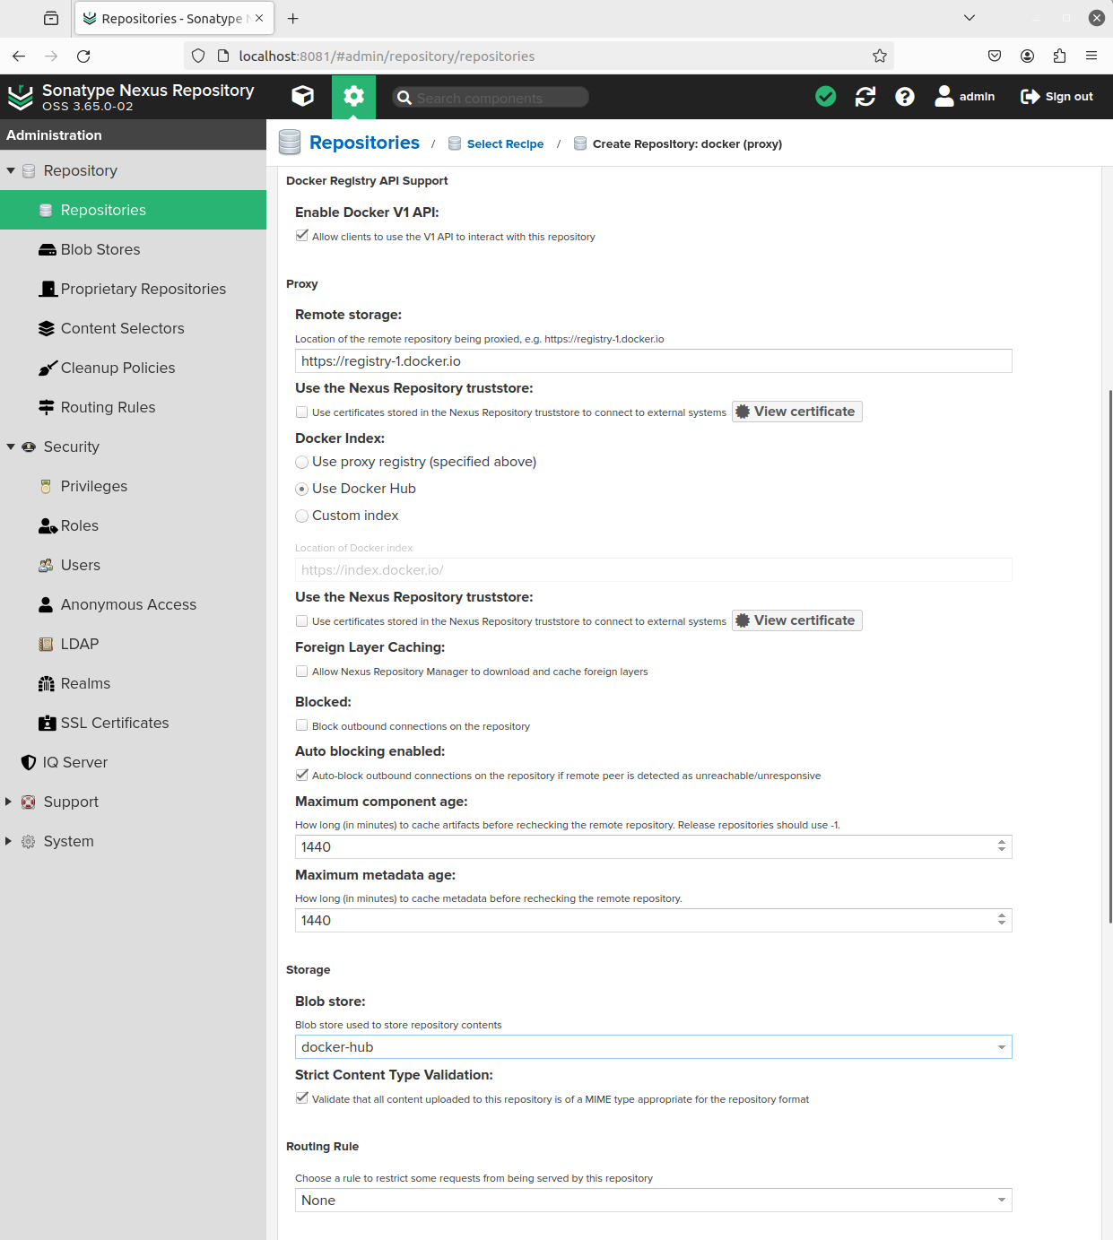Click the Remote storage URL field
The width and height of the screenshot is (1113, 1240).
653,361
